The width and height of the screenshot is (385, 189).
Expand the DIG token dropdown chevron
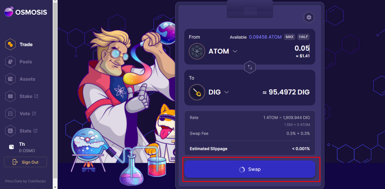point(227,92)
